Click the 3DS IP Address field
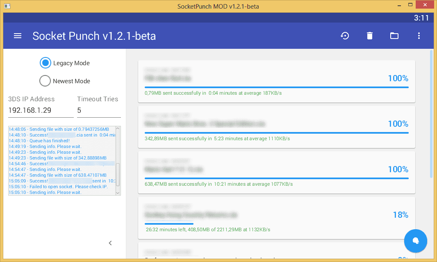The height and width of the screenshot is (262, 437). [x=41, y=111]
